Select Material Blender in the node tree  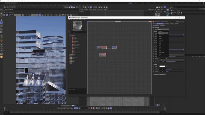point(76,44)
